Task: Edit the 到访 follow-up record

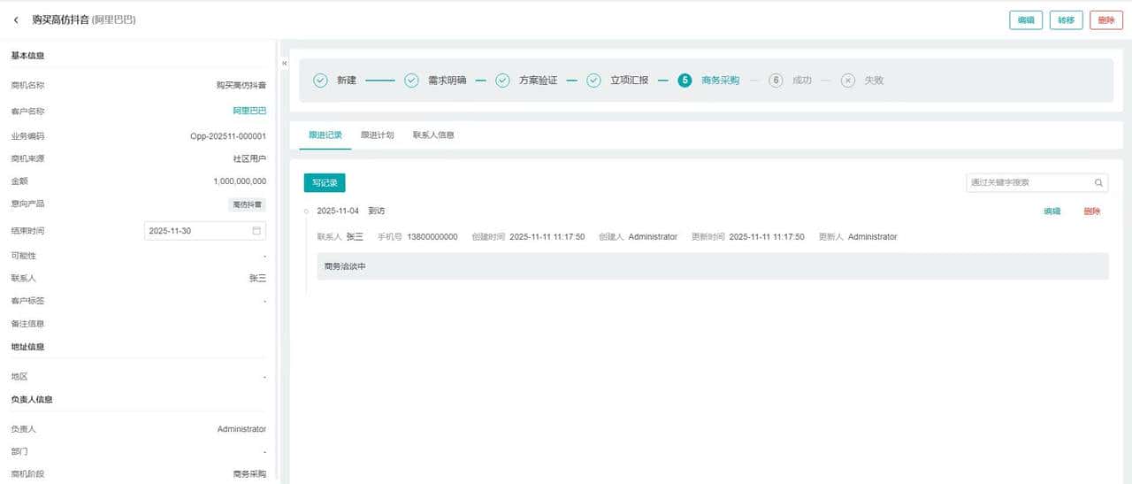Action: (1052, 211)
